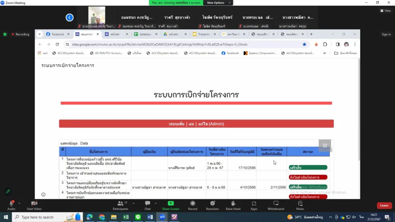This screenshot has height=222, width=395.
Task: Open the View Options dropdown
Action: pos(218,3)
